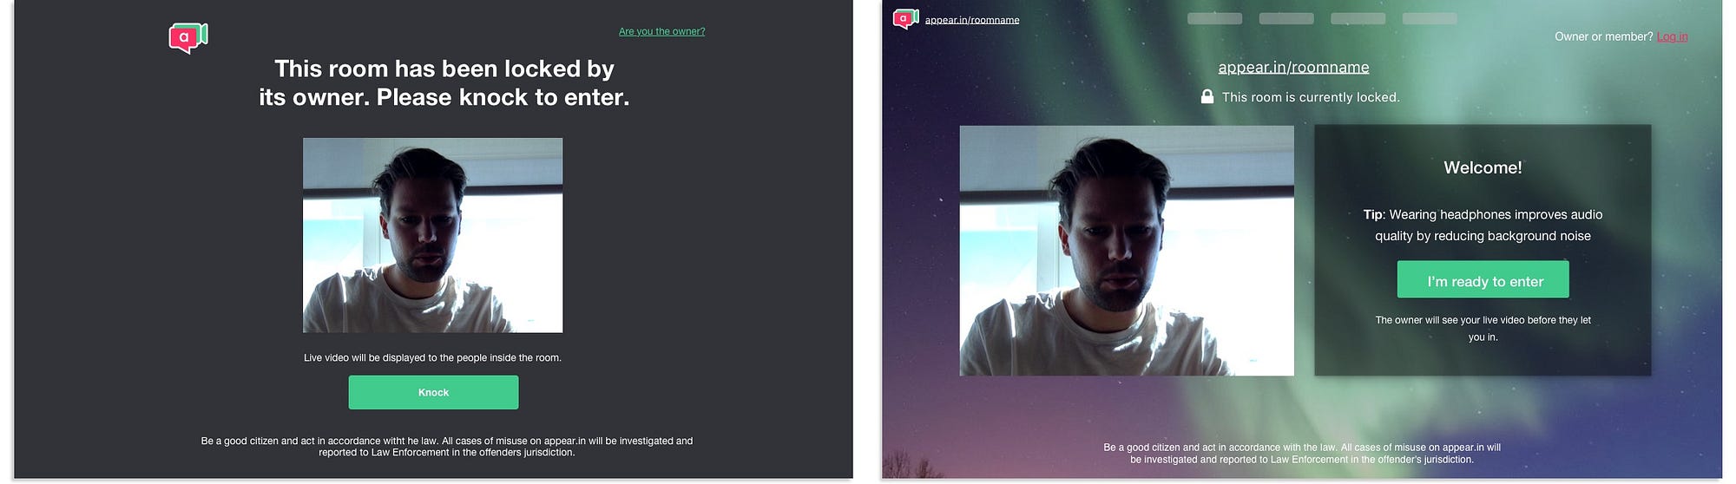
Task: Click the centered appear.in/roomname heading link
Action: point(1293,68)
